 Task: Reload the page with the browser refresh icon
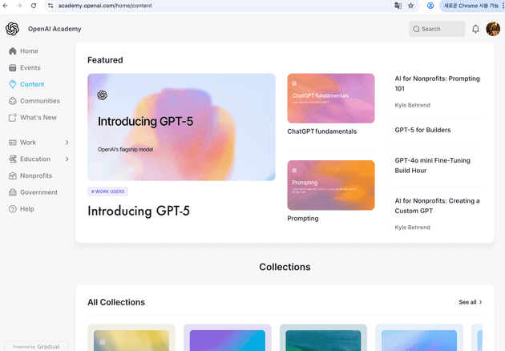[33, 5]
